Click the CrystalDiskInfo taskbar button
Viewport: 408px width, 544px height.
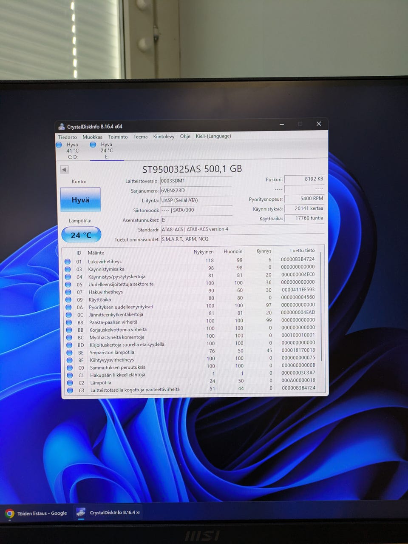coord(109,513)
